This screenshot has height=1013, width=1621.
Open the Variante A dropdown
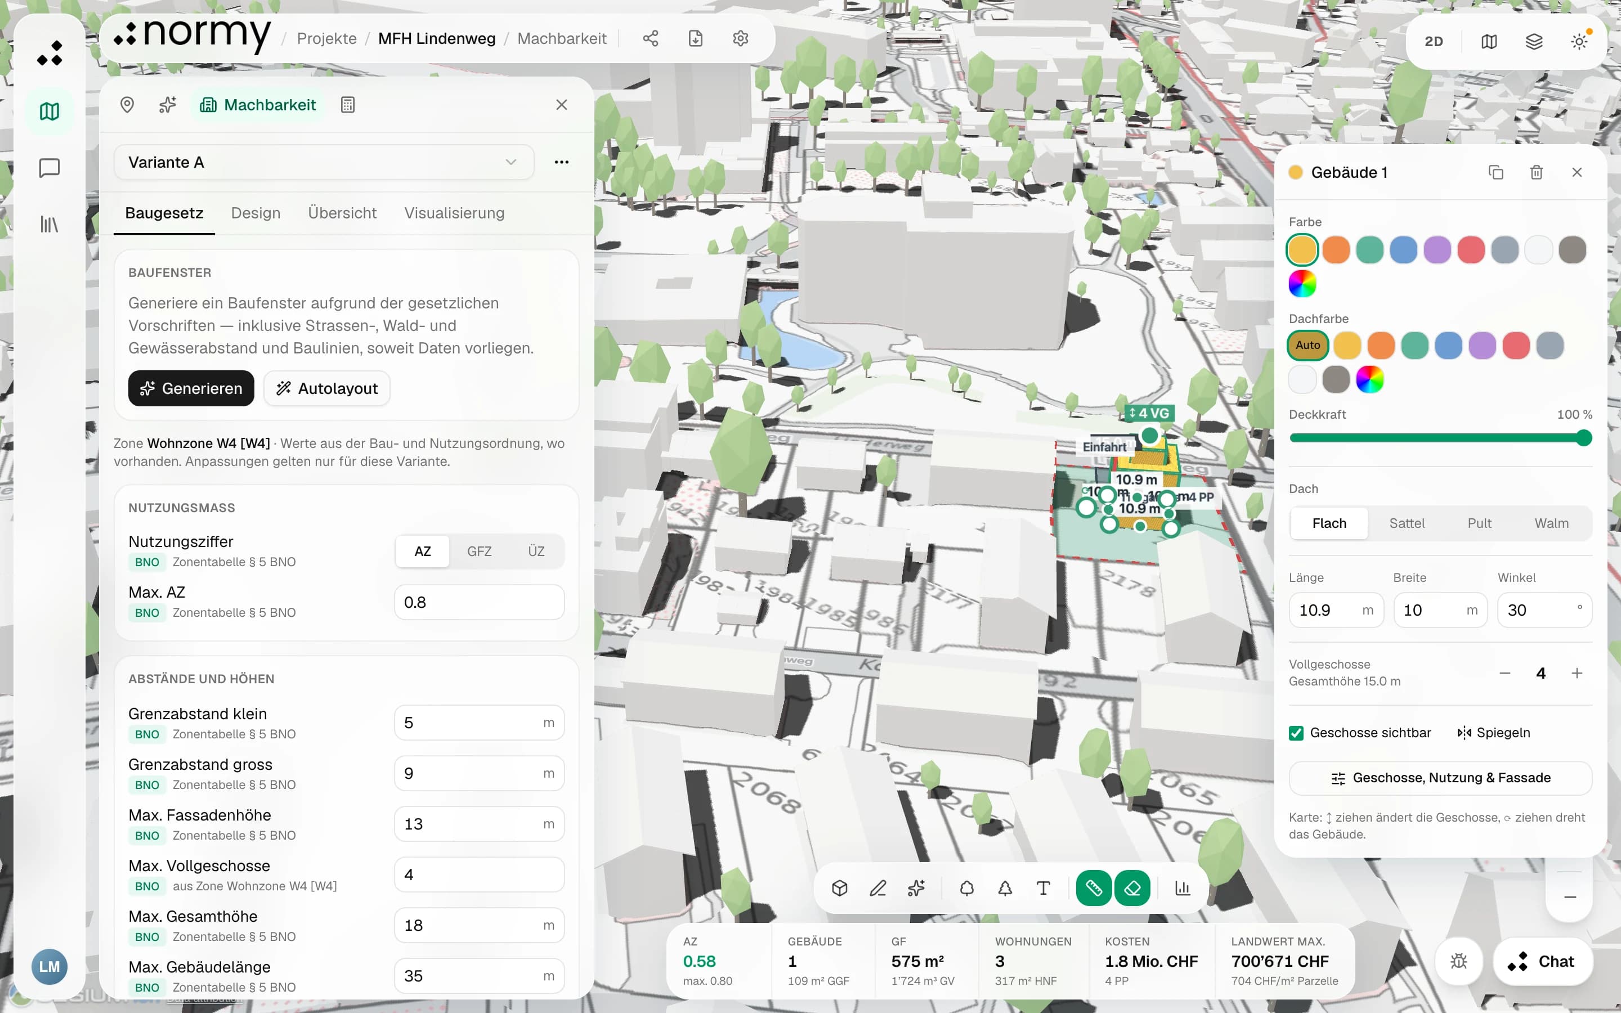(x=324, y=162)
